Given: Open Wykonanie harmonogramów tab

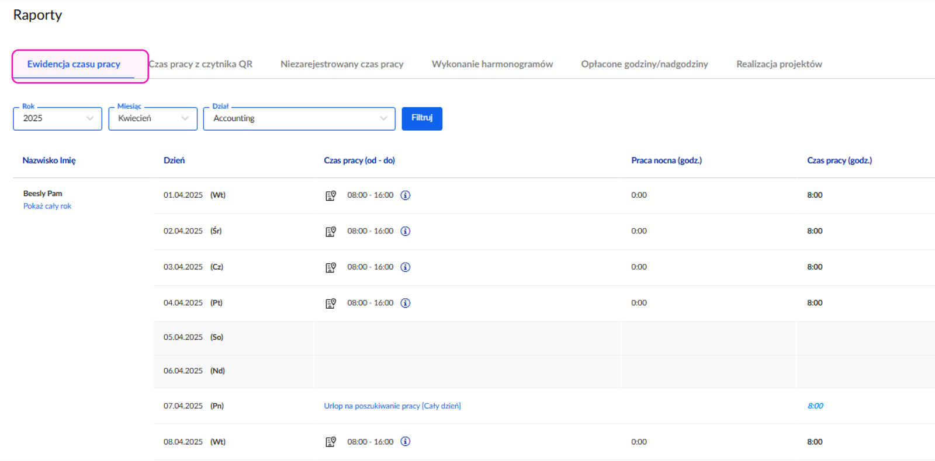Looking at the screenshot, I should coord(492,64).
